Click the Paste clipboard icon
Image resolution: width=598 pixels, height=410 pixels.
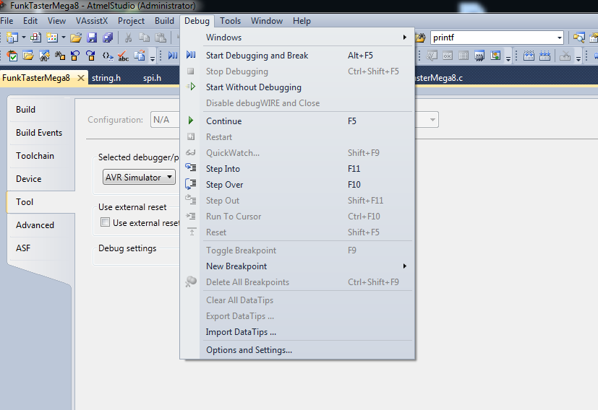pyautogui.click(x=161, y=38)
